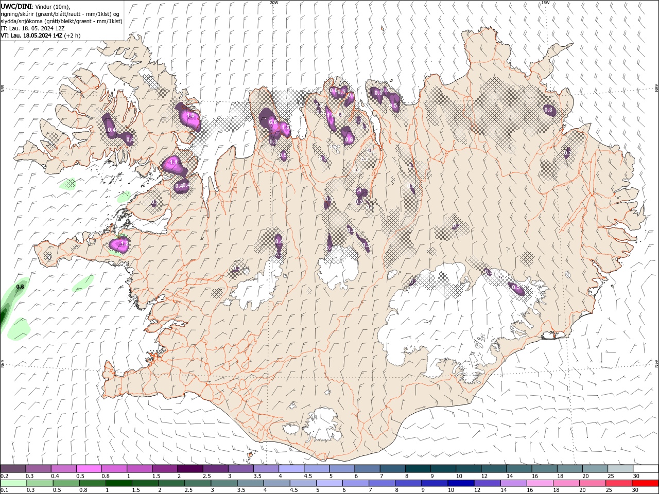Click the 0.1 label on the green rain scale
Viewport: 659px width, 494px height.
[4, 490]
